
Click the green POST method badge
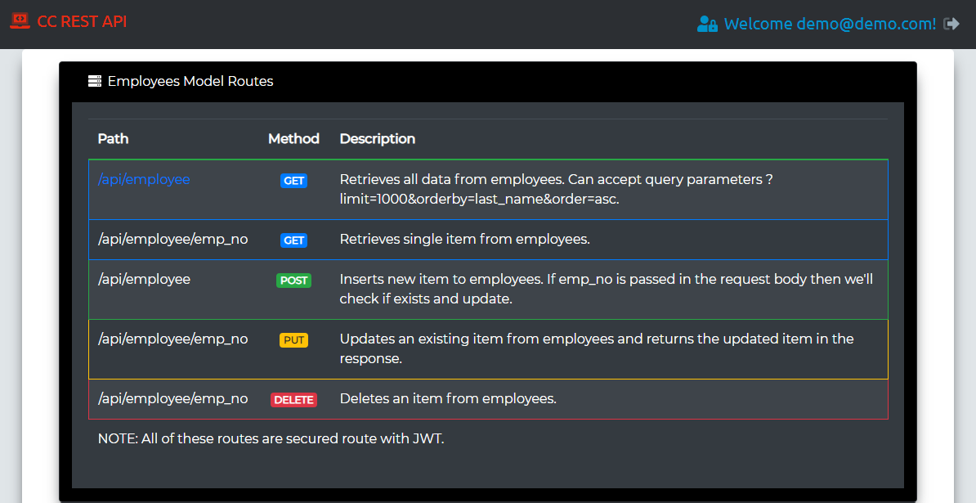coord(293,281)
